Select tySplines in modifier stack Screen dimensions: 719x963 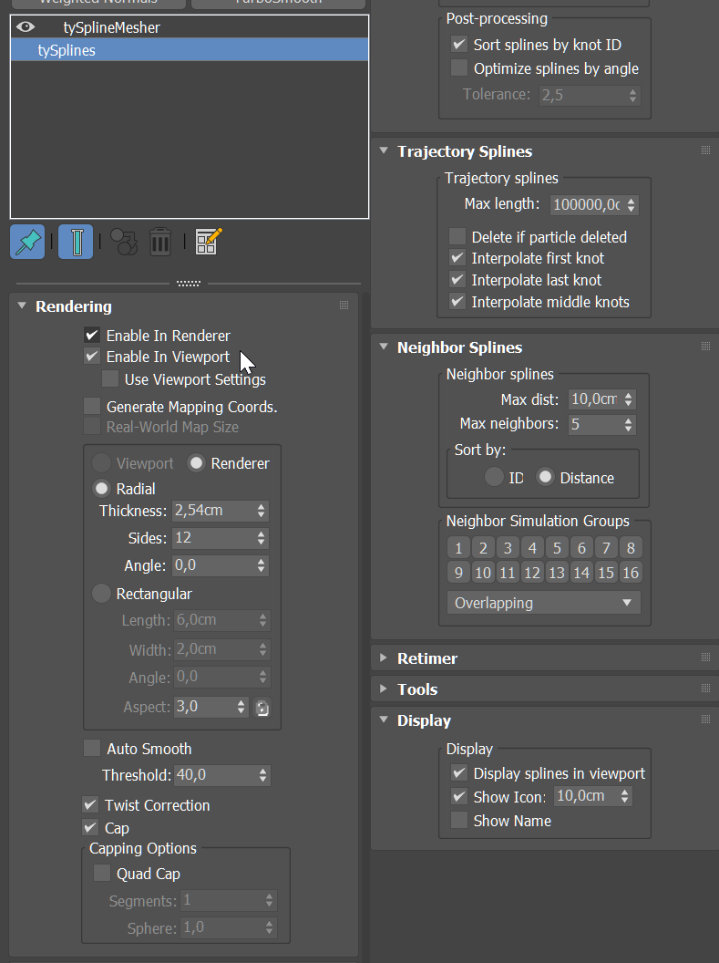[190, 50]
